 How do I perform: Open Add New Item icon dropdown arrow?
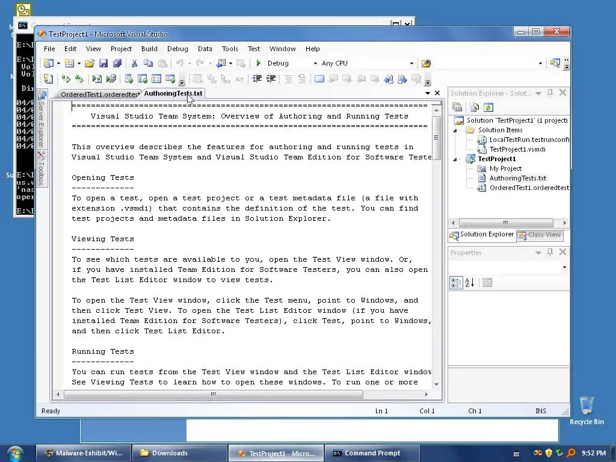pyautogui.click(x=79, y=63)
